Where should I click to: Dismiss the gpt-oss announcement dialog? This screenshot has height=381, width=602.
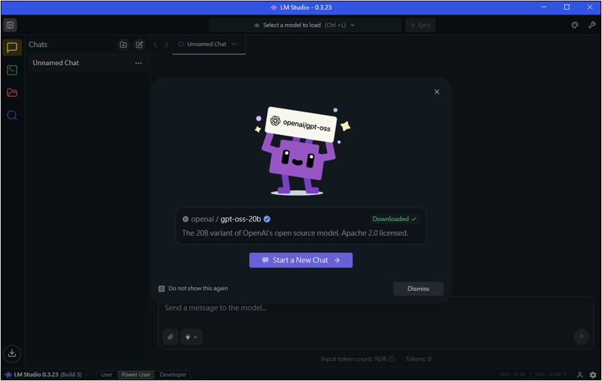tap(418, 289)
